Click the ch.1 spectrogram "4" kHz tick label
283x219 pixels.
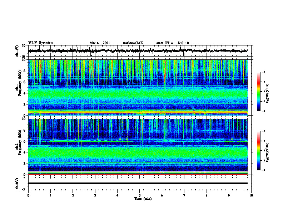(25, 93)
